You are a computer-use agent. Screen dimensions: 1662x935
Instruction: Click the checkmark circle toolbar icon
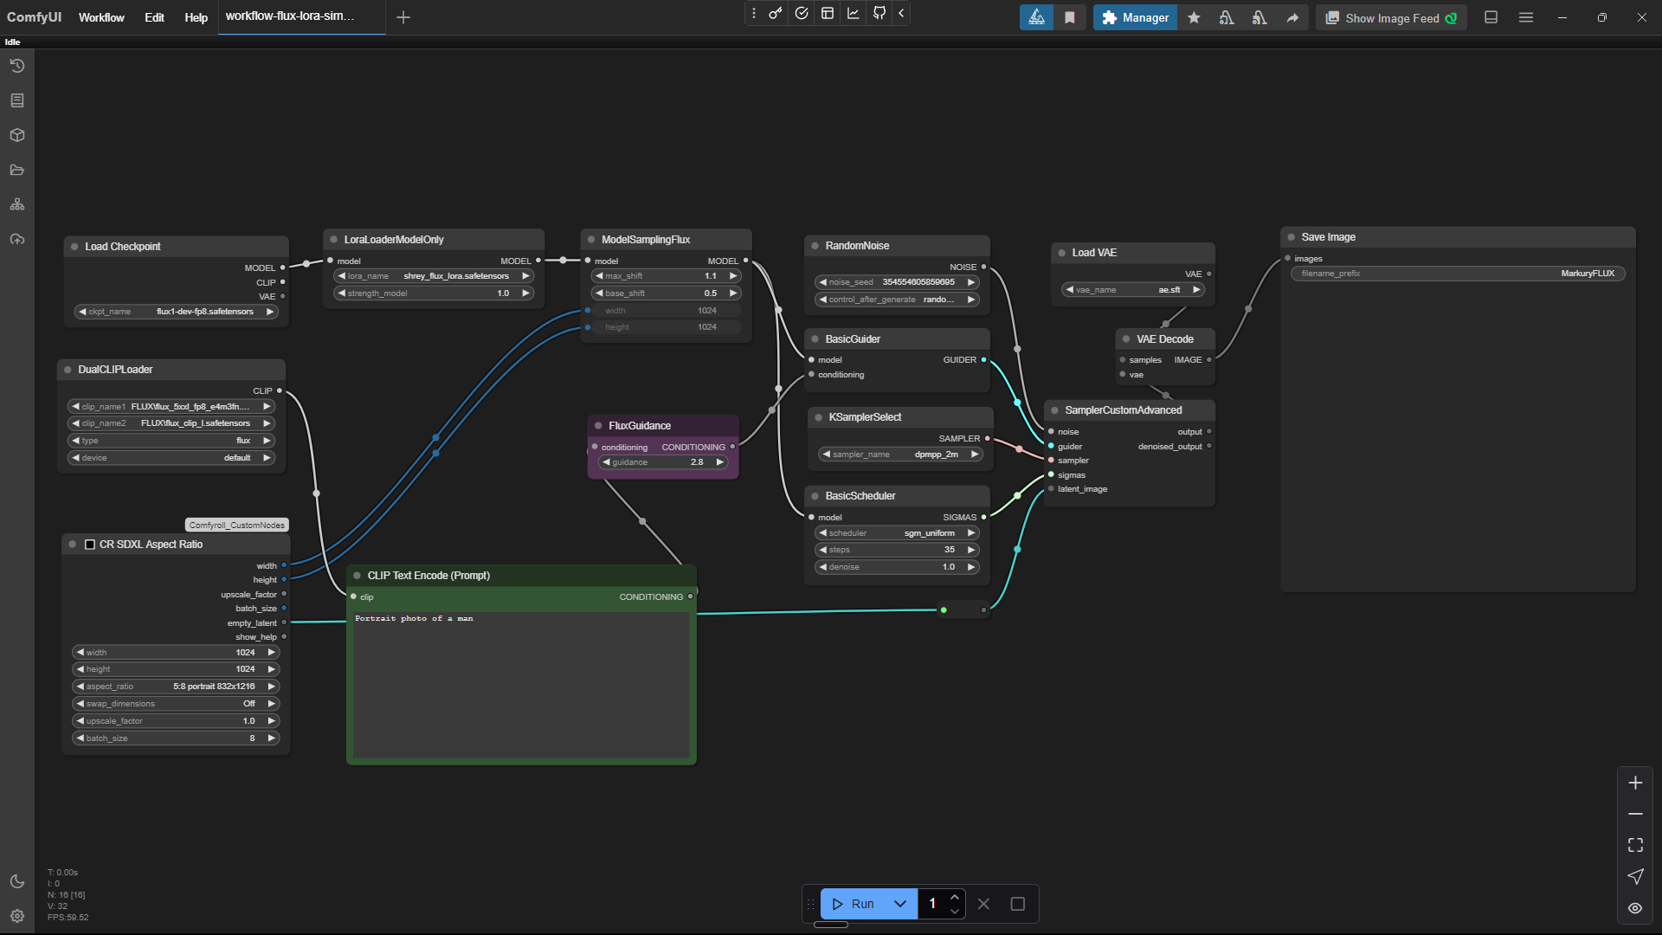click(x=802, y=13)
